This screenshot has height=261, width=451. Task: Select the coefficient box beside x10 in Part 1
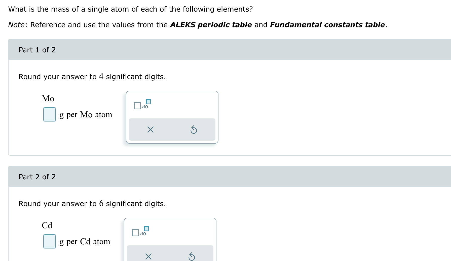click(x=137, y=106)
